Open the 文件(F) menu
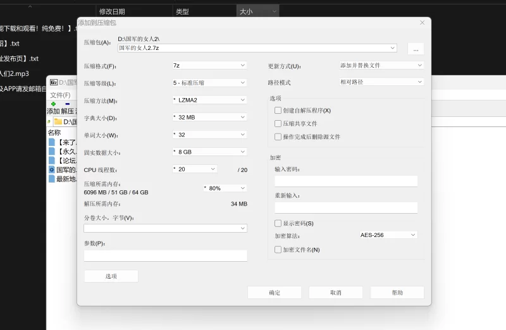Viewport: 506px width, 330px height. coord(60,95)
